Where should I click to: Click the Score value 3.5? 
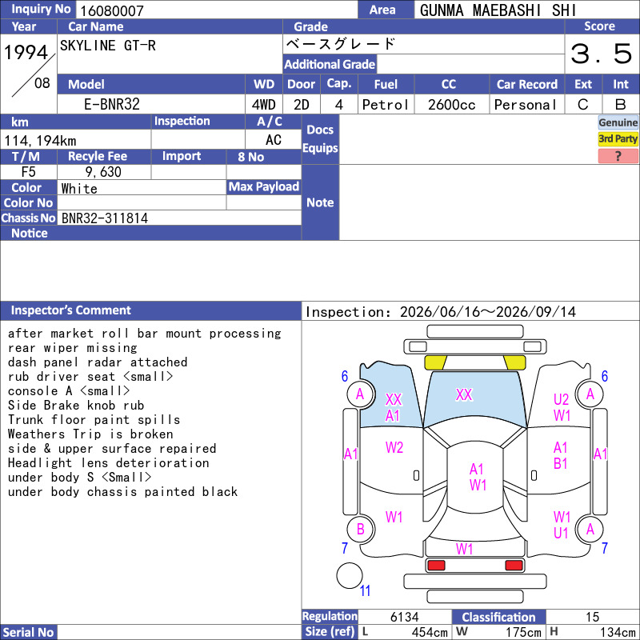coord(602,54)
